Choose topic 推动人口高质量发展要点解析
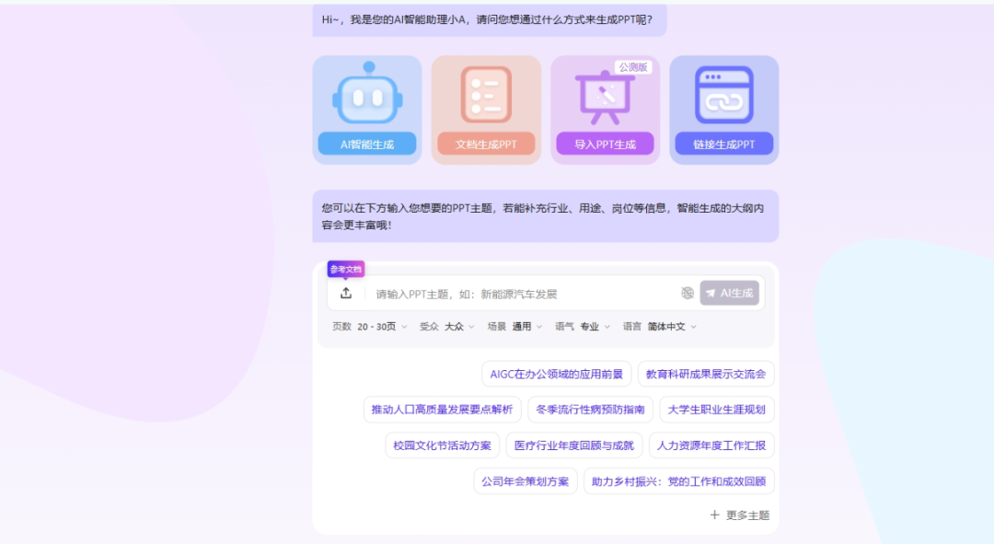The height and width of the screenshot is (544, 994). coord(442,410)
